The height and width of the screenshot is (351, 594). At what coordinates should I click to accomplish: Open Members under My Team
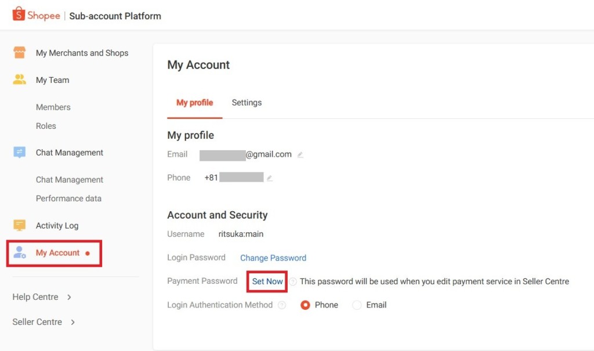[53, 107]
